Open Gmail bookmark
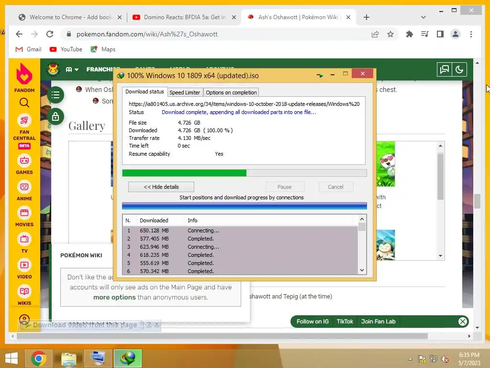Viewport: 490px width, 368px height. 28,49
